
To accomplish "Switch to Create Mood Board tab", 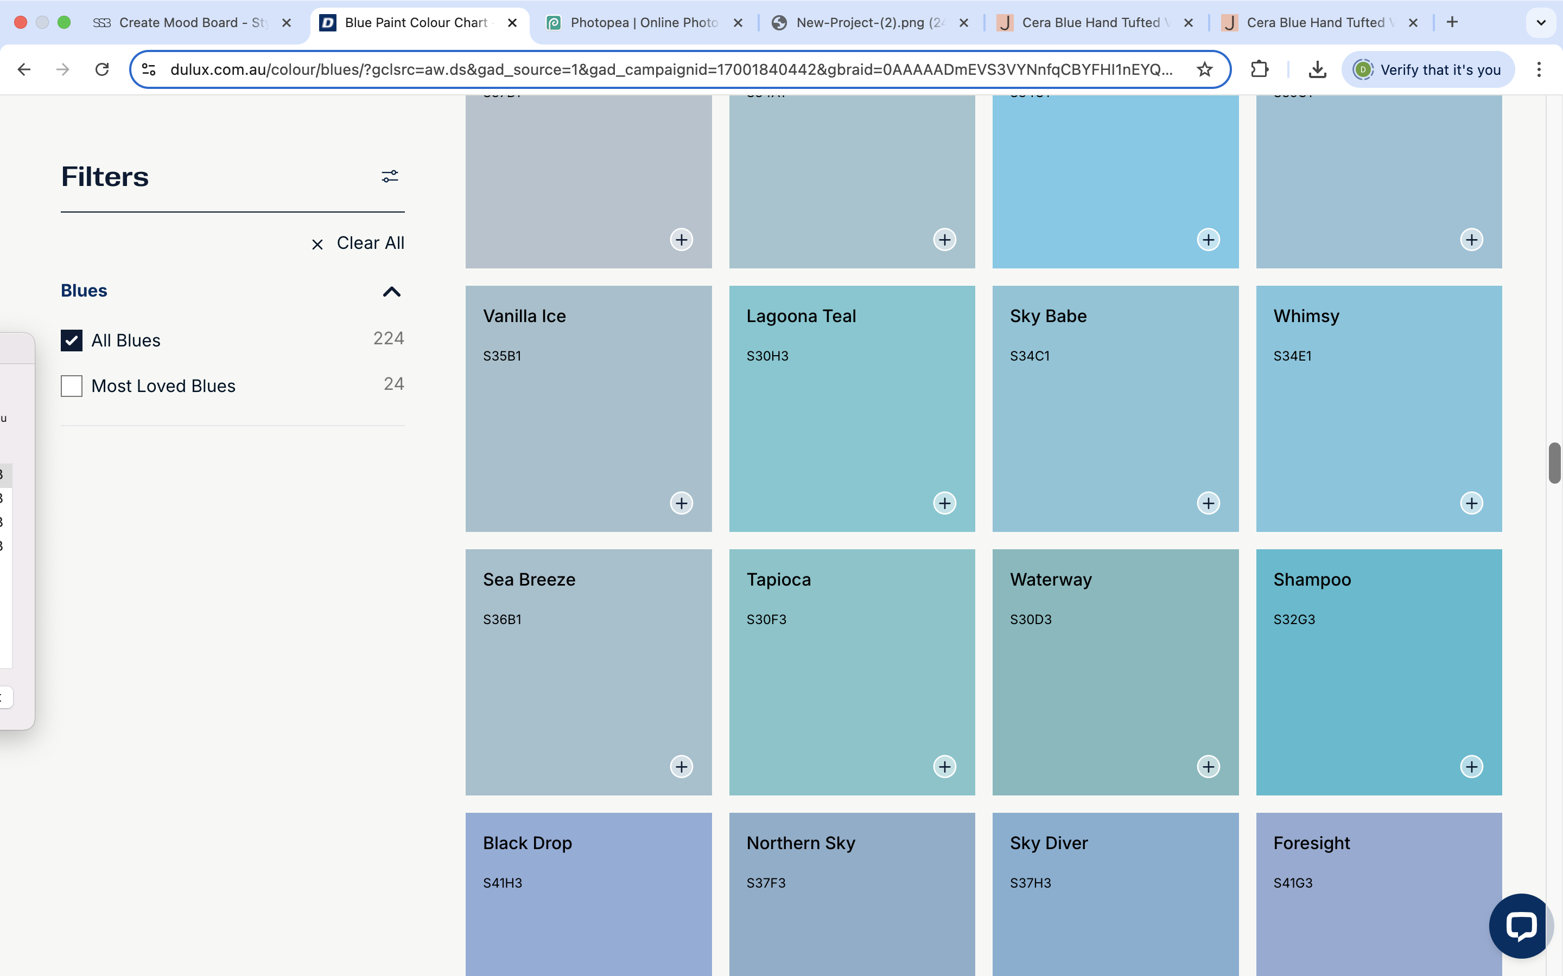I will coord(192,23).
